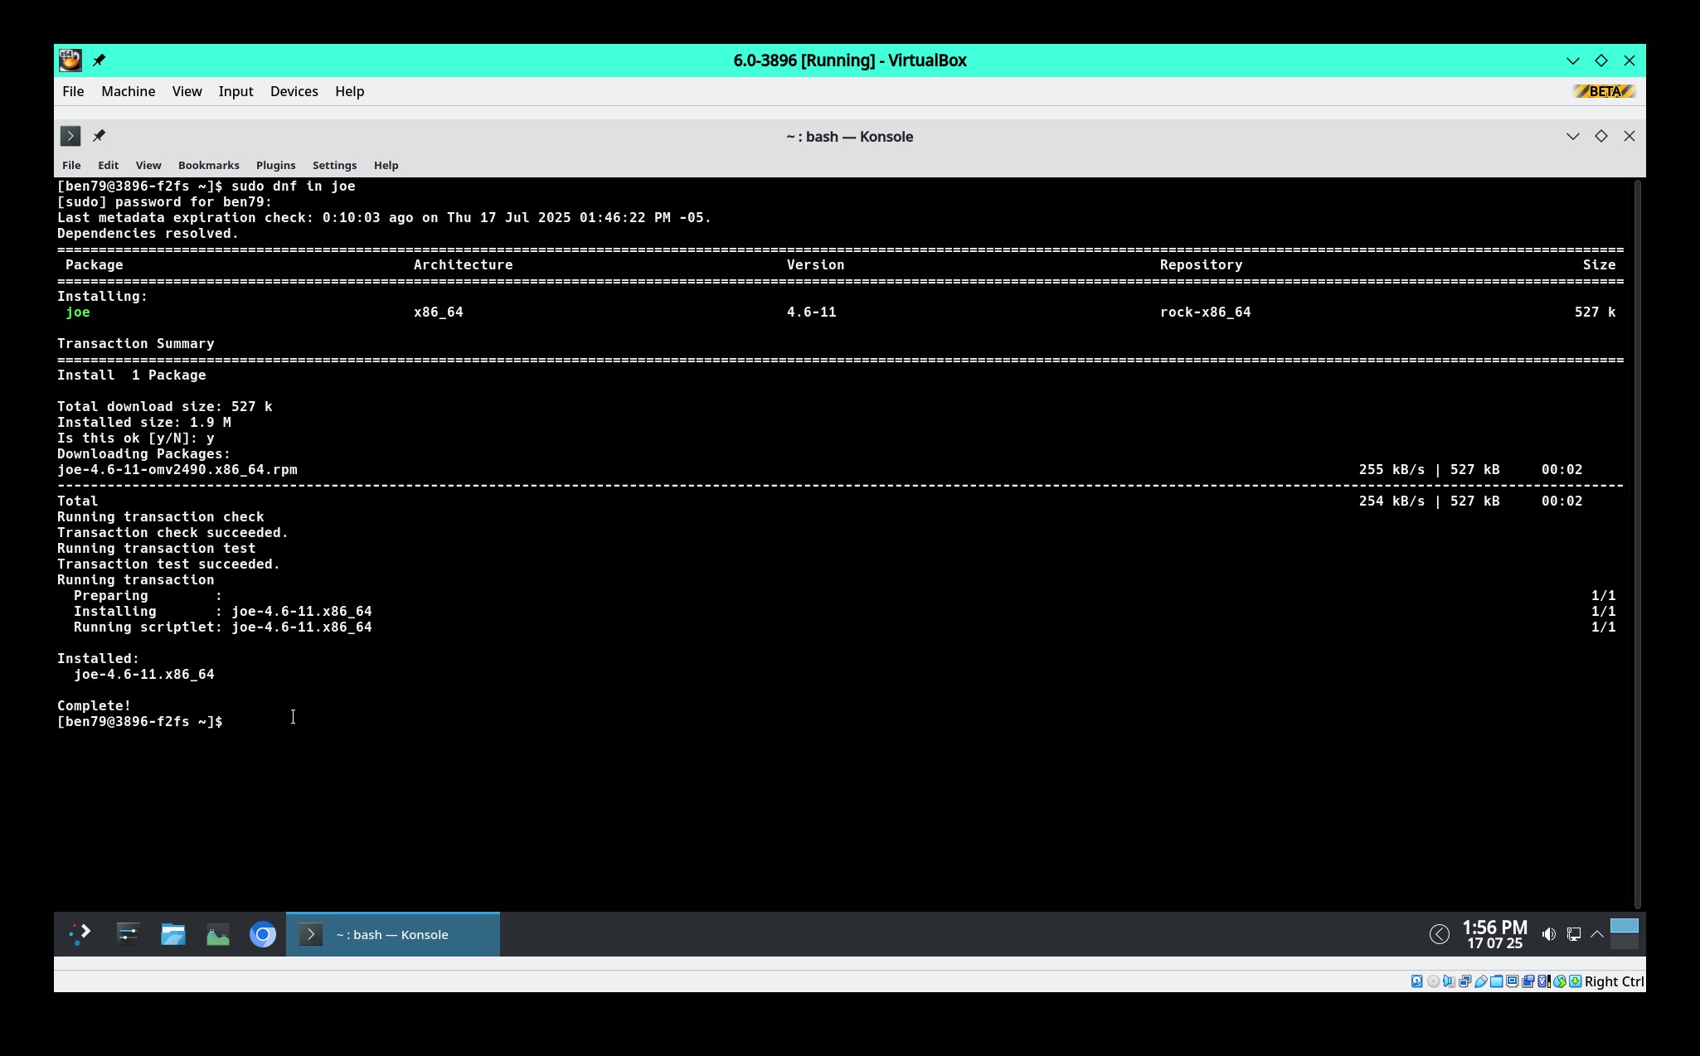Click the VirtualBox network adapters status icon
The width and height of the screenshot is (1700, 1056).
1465,981
